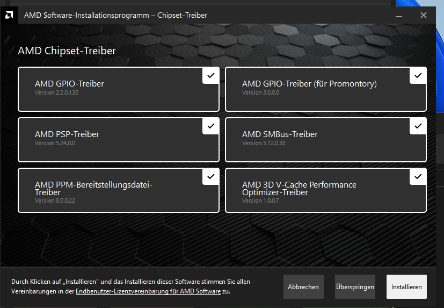Image resolution: width=444 pixels, height=308 pixels.
Task: Click the AMD PPM-Bereitstellungsdatei-Treiber title
Action: click(x=93, y=188)
